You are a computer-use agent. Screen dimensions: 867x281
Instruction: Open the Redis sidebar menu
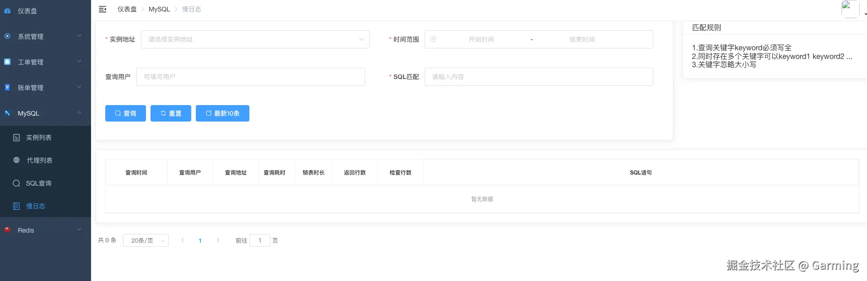tap(45, 230)
